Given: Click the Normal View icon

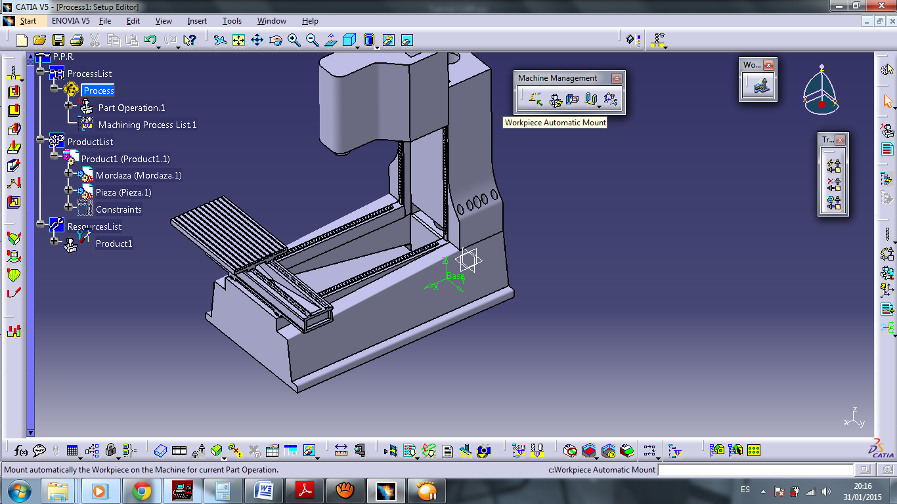Looking at the screenshot, I should pos(331,40).
